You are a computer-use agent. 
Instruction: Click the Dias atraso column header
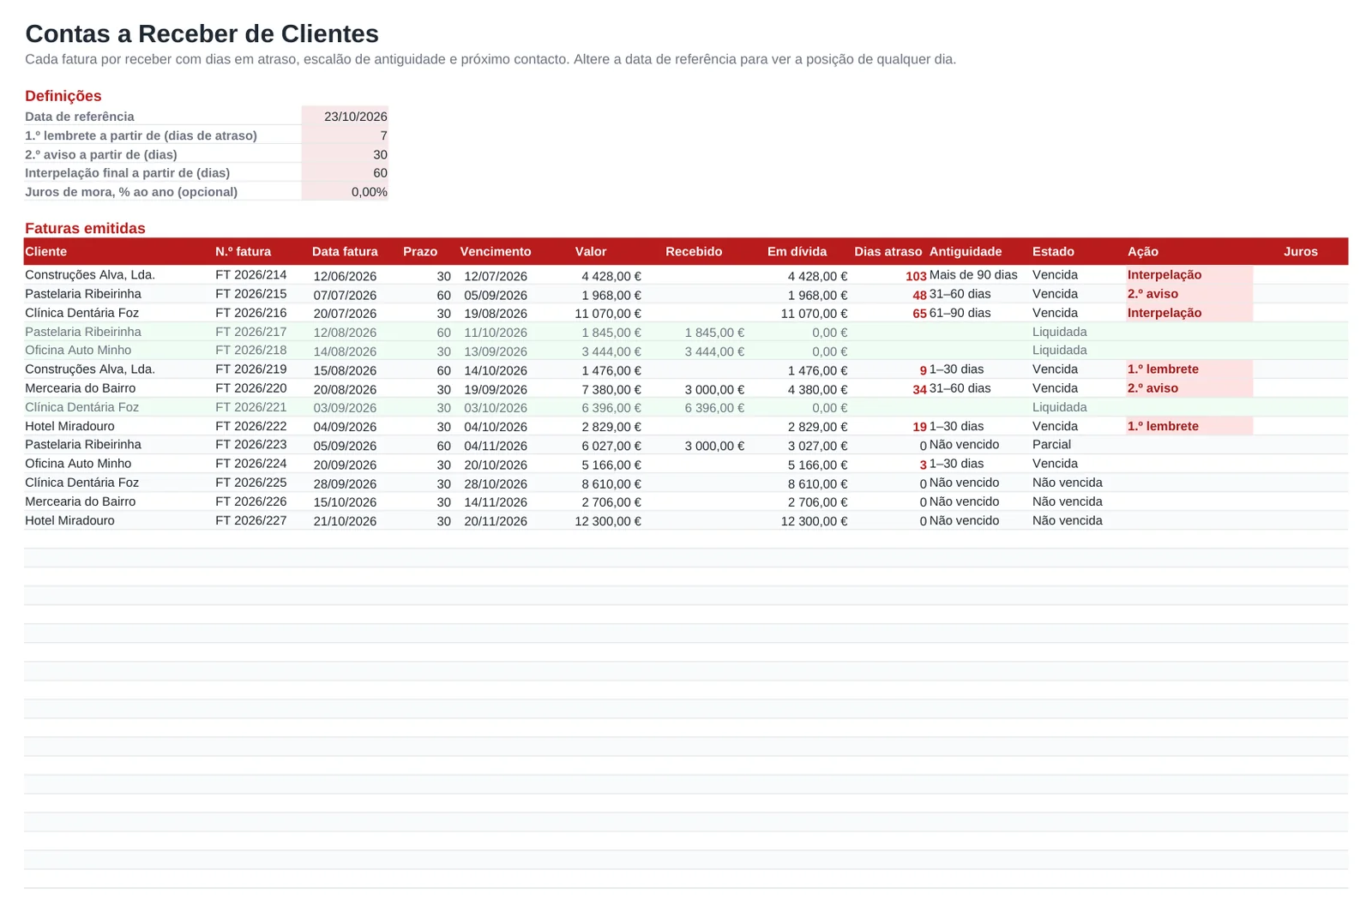click(x=888, y=251)
